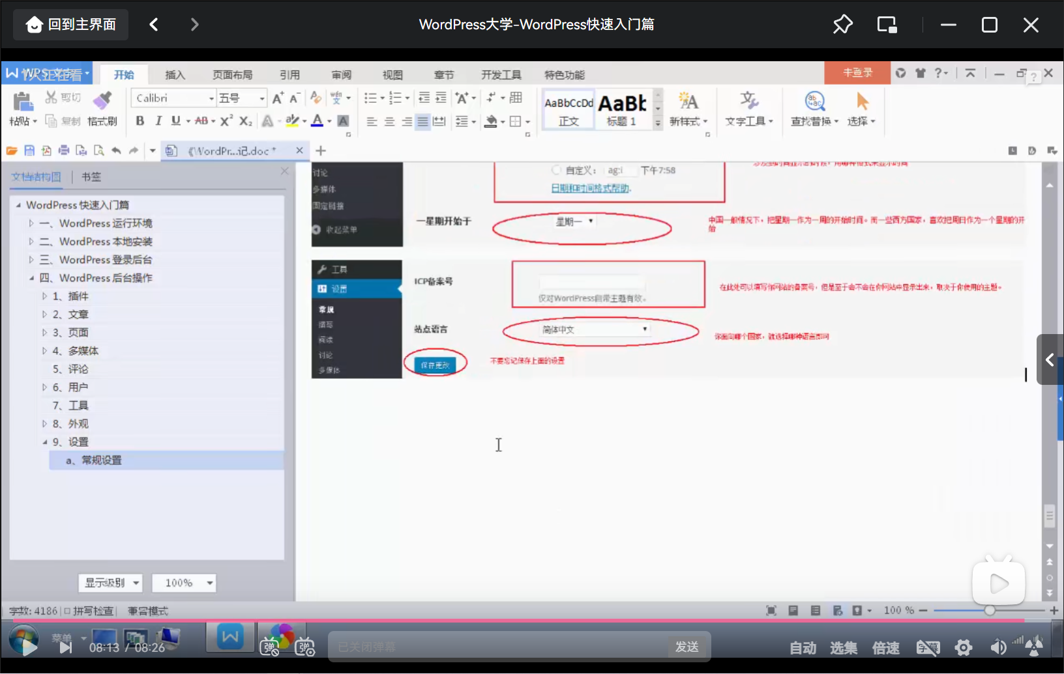The height and width of the screenshot is (674, 1064).
Task: Expand the 二、WordPress 本地安装 tree node
Action: (x=31, y=242)
